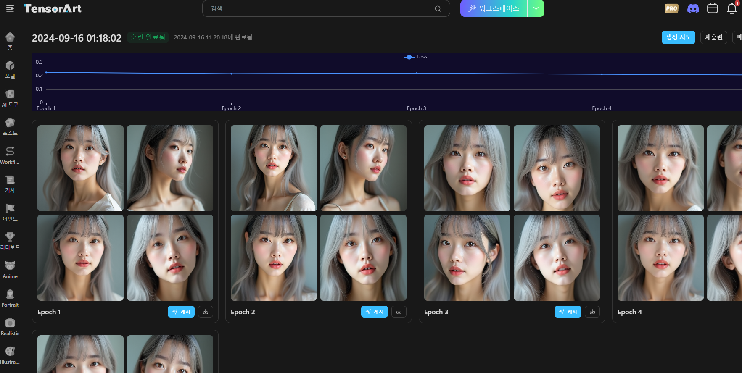
Task: Open 이벤트 in the sidebar
Action: coord(10,213)
